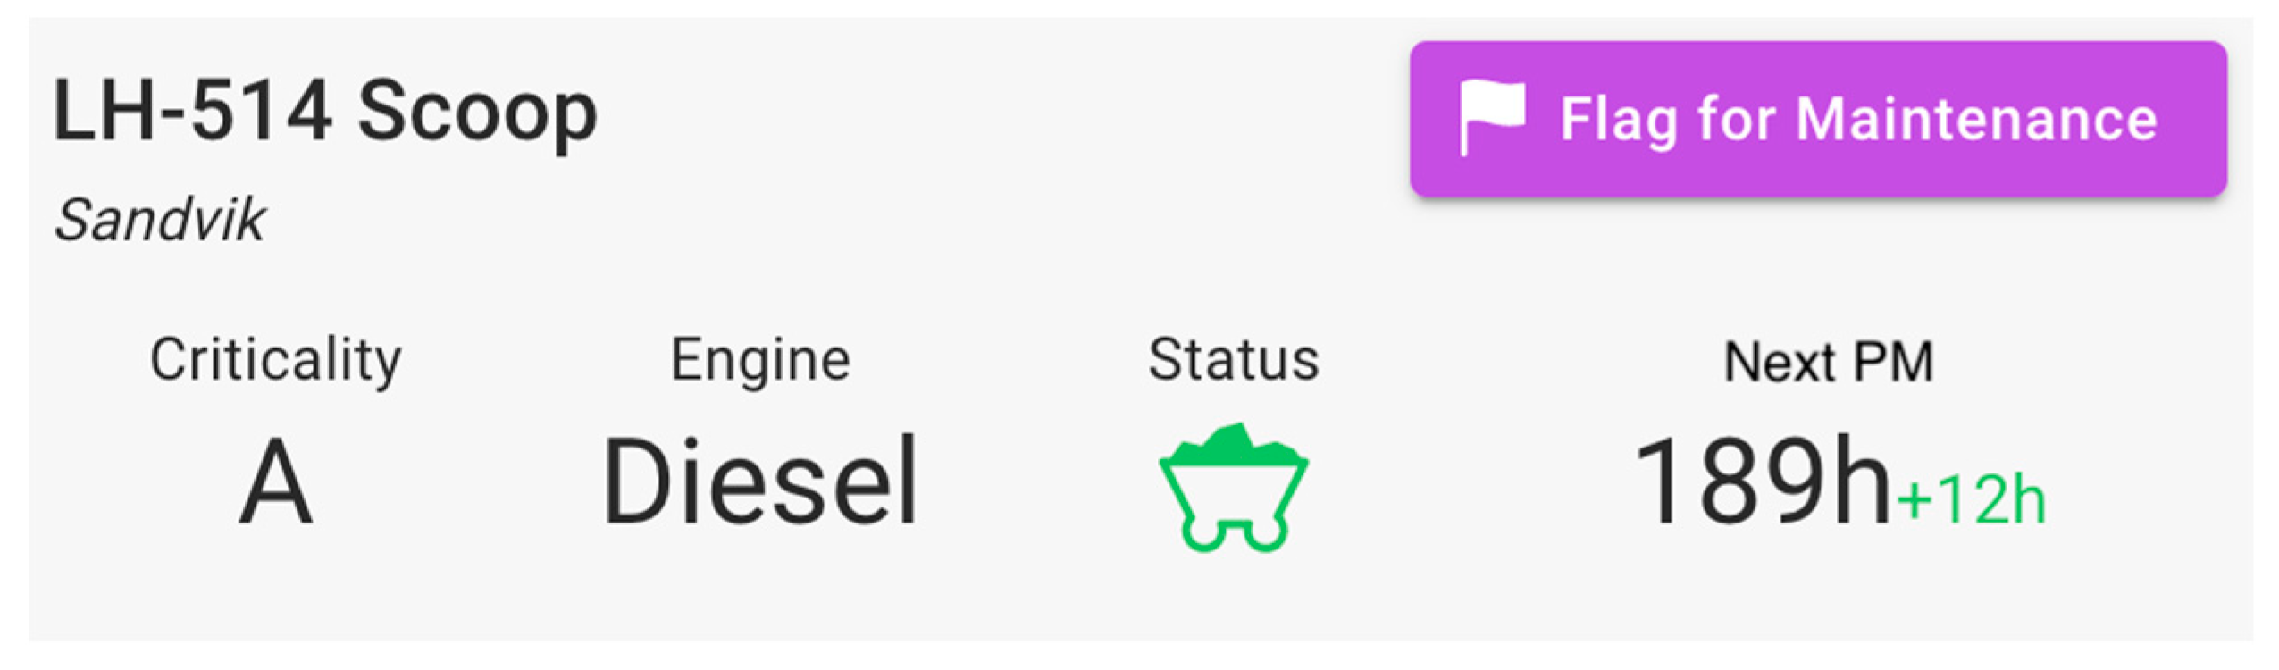This screenshot has width=2279, height=670.
Task: Select the LH-514 Scoop title
Action: pos(324,113)
